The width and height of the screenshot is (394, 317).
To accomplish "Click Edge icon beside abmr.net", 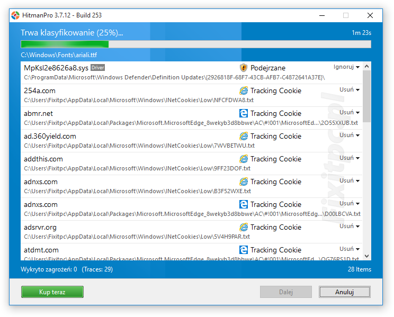I will click(x=243, y=113).
